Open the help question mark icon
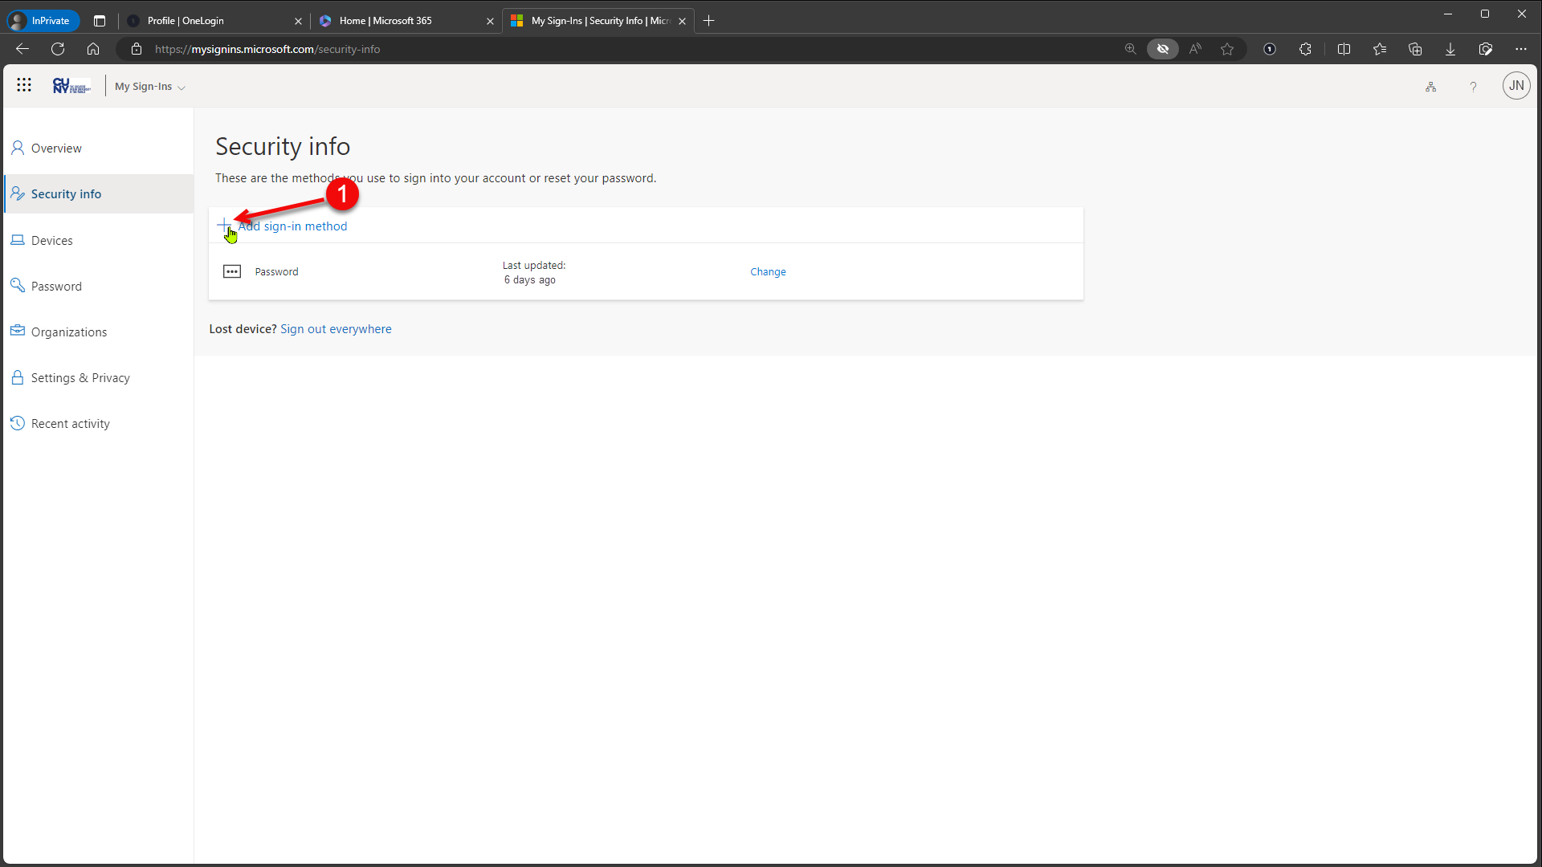 [x=1473, y=87]
